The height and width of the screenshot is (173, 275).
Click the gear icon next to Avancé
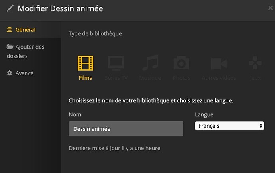pyautogui.click(x=10, y=73)
